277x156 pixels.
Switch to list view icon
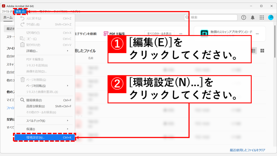coord(253,51)
